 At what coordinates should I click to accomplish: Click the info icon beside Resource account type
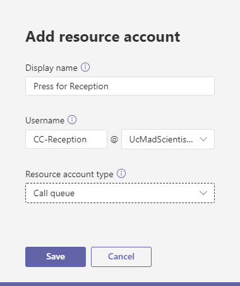[121, 173]
